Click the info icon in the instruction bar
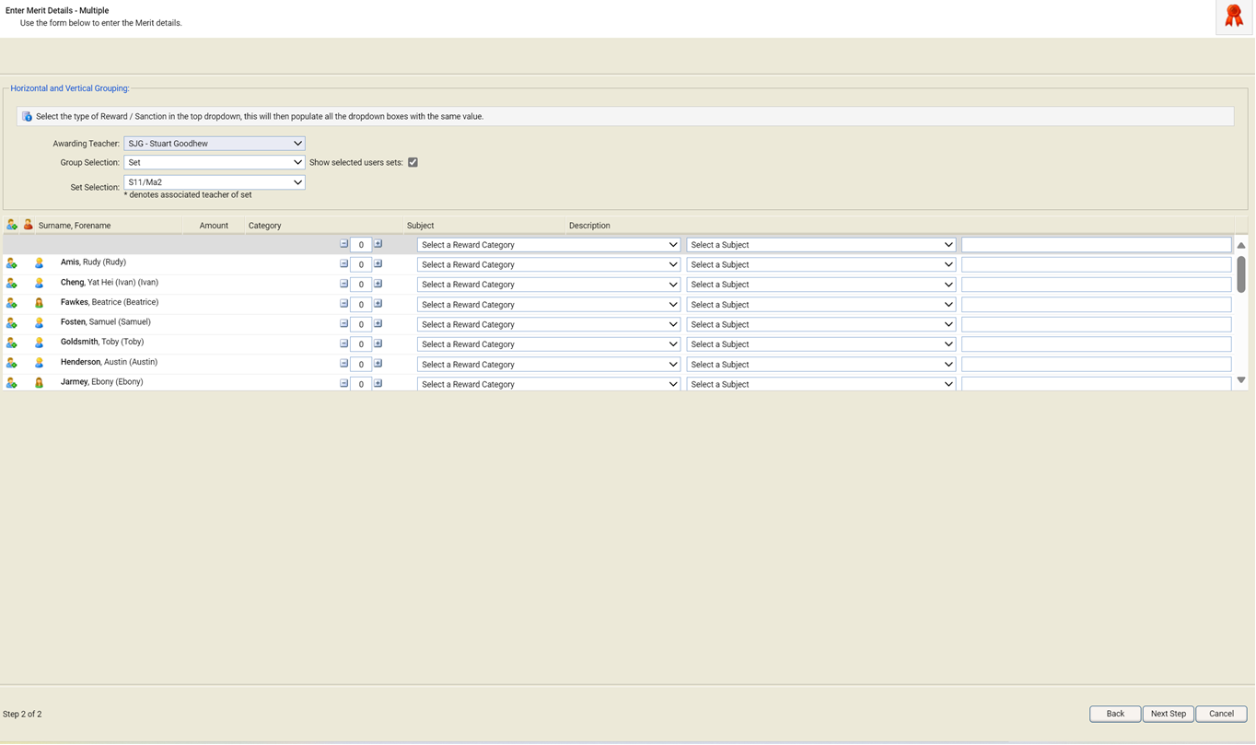Screen dimensions: 1256x745 [x=27, y=117]
